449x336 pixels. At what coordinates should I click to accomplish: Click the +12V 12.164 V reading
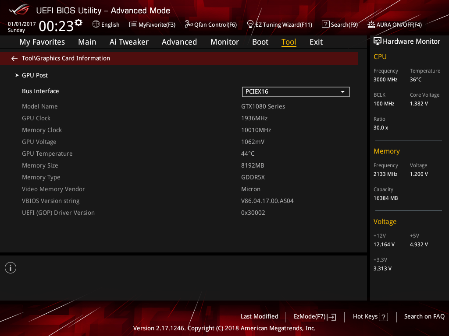(x=384, y=245)
